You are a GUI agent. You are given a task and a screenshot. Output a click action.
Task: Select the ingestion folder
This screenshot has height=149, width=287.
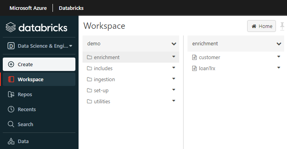pos(131,79)
